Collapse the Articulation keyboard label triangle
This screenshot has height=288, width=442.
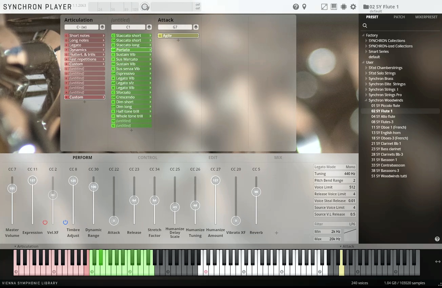pyautogui.click(x=15, y=246)
